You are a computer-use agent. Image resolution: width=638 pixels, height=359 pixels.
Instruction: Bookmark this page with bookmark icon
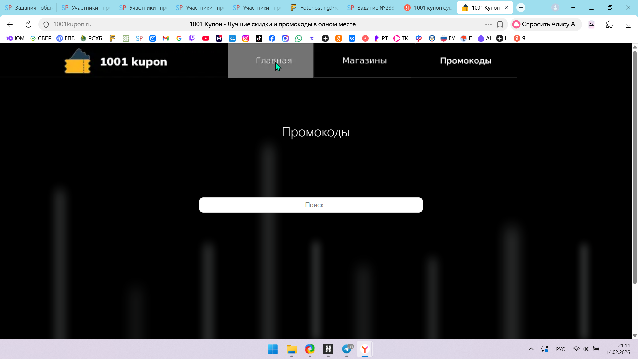click(500, 24)
